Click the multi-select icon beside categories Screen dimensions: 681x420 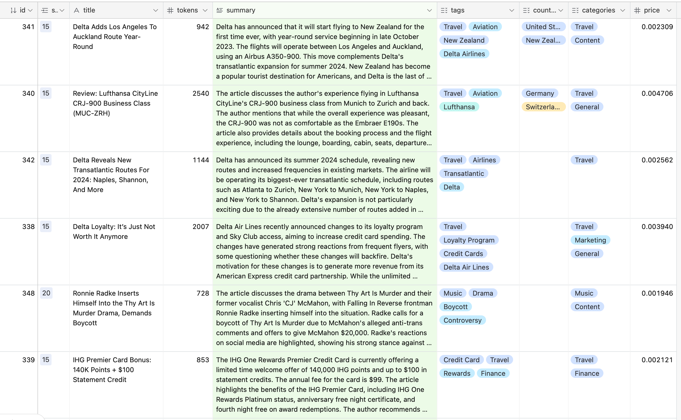click(x=575, y=10)
